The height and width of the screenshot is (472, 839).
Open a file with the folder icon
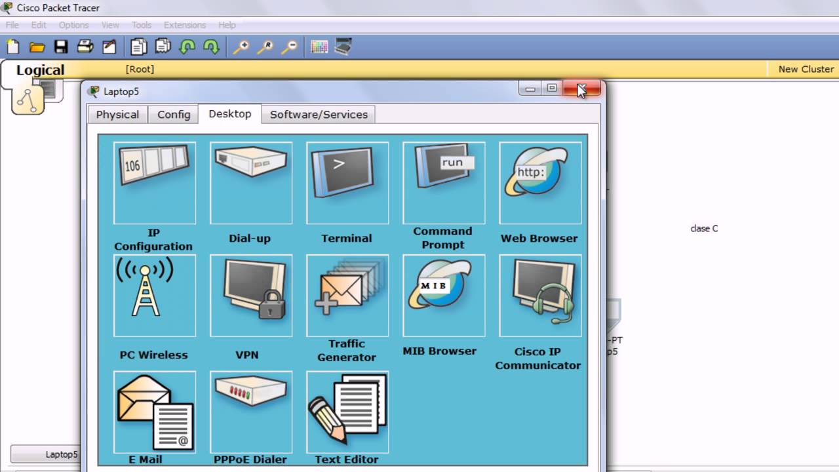pyautogui.click(x=37, y=47)
